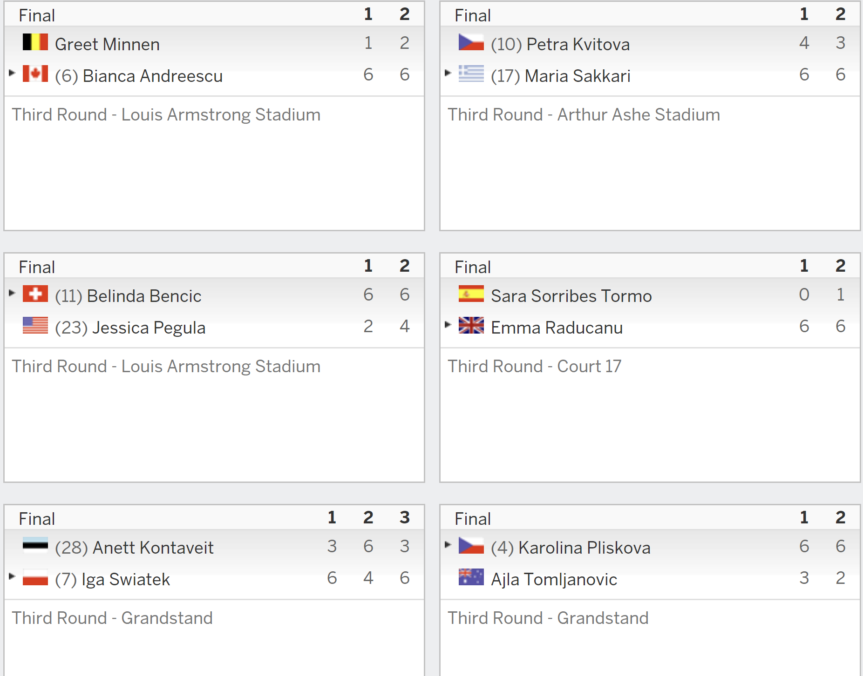
Task: Click the Spain flag beside Sara Sorribes Tormo
Action: click(x=471, y=294)
